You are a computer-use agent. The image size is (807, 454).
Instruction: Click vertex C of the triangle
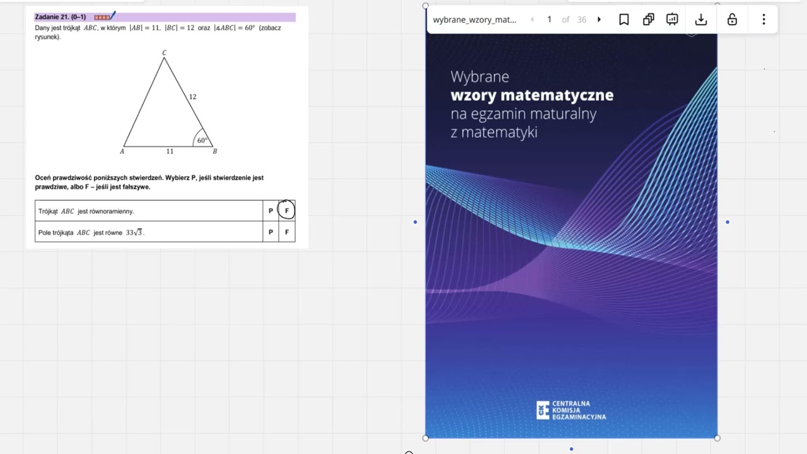click(164, 53)
